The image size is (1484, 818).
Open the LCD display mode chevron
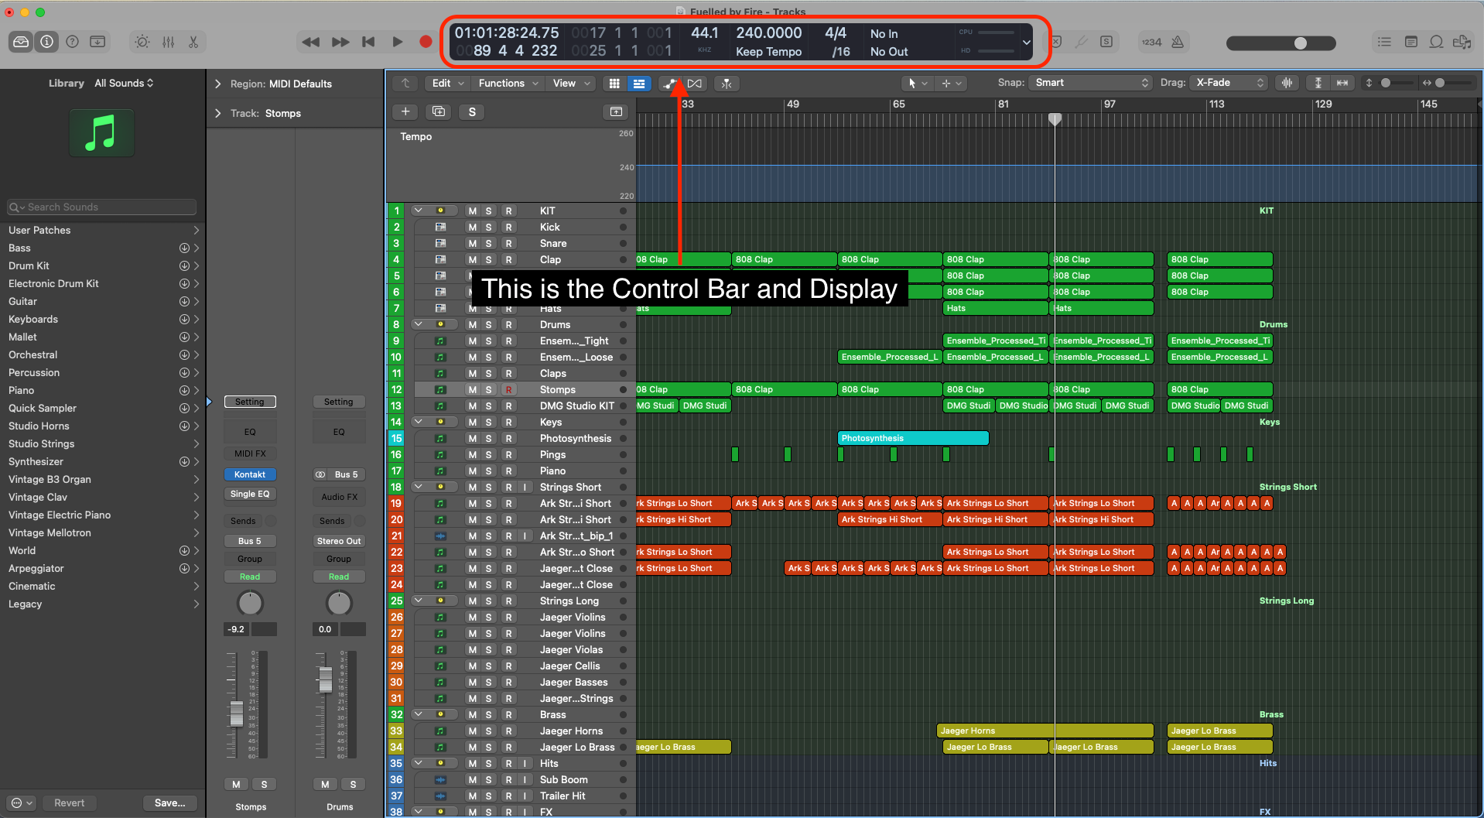click(1027, 43)
